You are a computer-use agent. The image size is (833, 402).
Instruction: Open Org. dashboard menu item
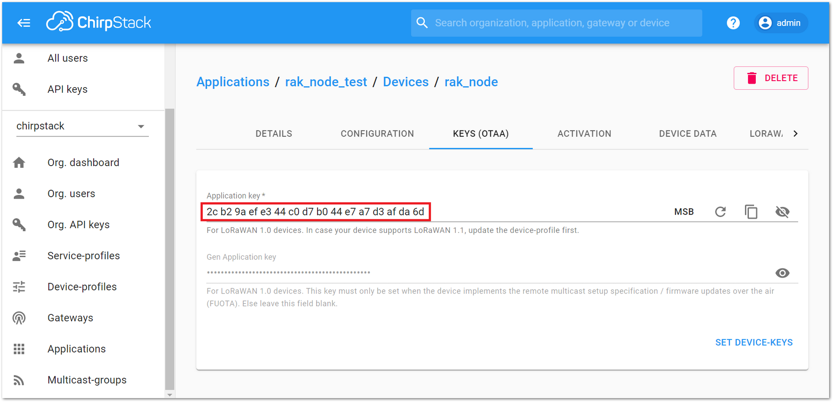pyautogui.click(x=83, y=163)
